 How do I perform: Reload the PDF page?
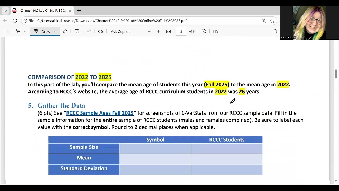coord(15,21)
